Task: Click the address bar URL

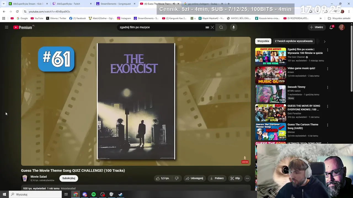Action: click(49, 12)
